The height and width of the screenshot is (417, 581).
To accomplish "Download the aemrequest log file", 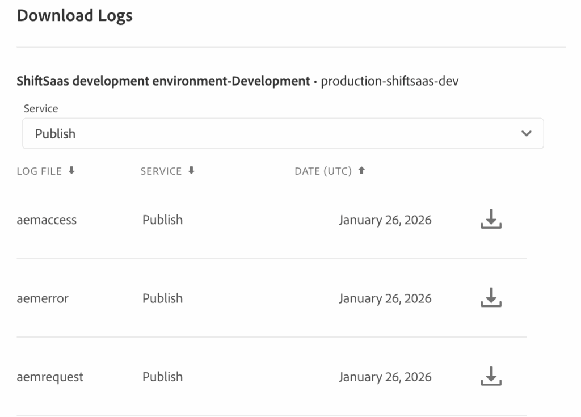I will 491,376.
